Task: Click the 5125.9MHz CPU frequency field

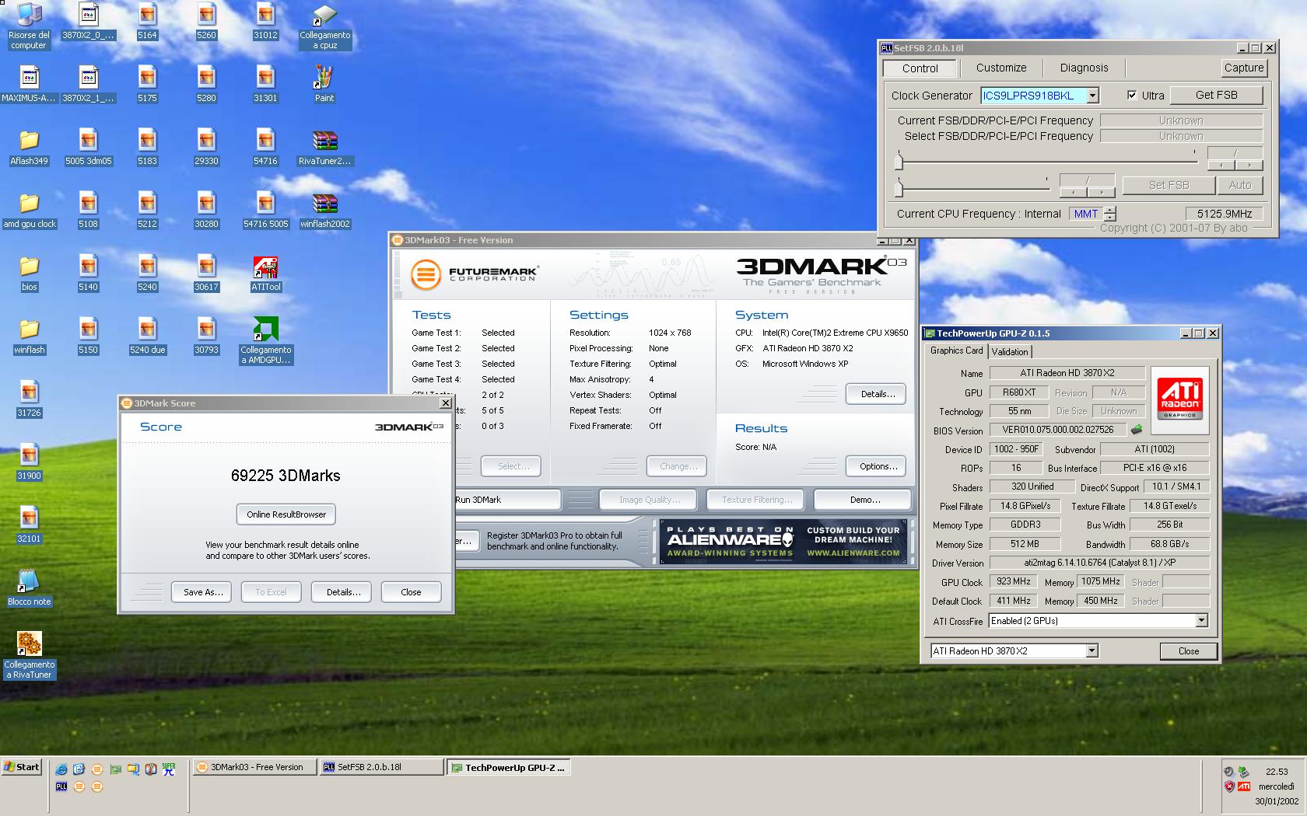Action: click(x=1224, y=214)
